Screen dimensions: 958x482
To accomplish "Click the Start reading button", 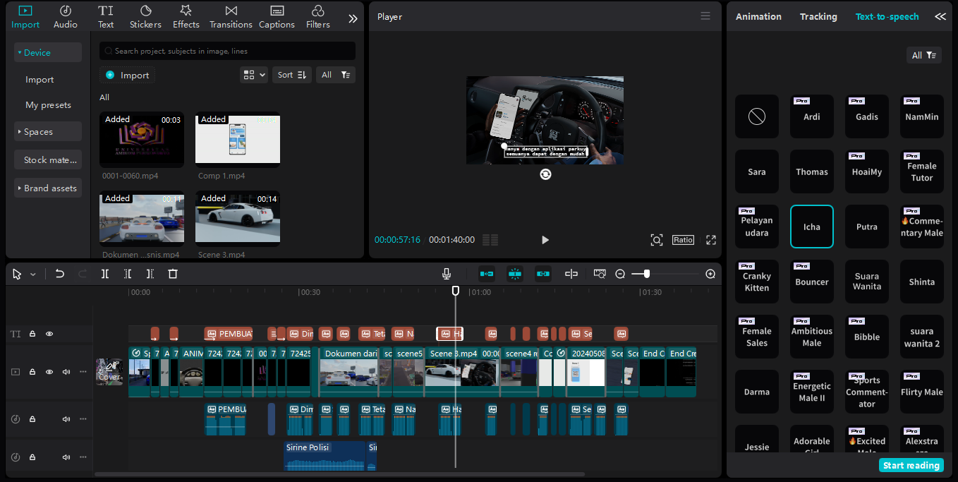I will pyautogui.click(x=911, y=465).
